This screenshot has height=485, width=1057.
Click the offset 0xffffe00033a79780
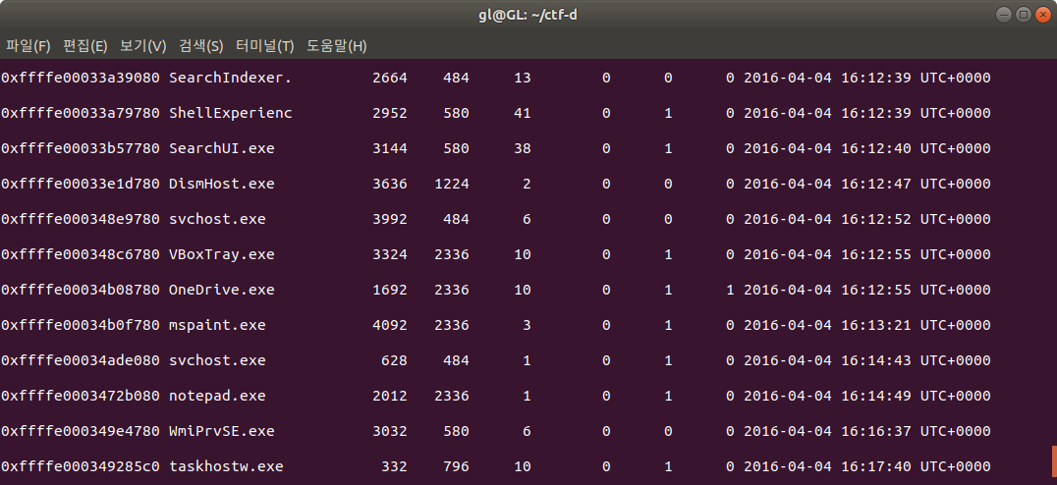pyautogui.click(x=81, y=113)
